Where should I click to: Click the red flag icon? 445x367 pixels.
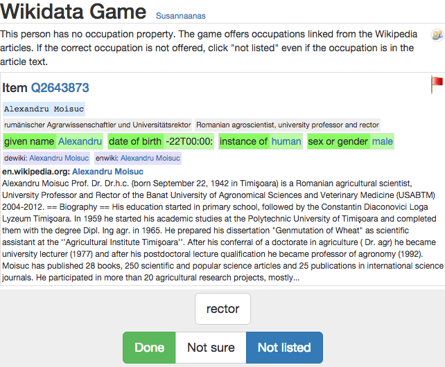pos(437,84)
